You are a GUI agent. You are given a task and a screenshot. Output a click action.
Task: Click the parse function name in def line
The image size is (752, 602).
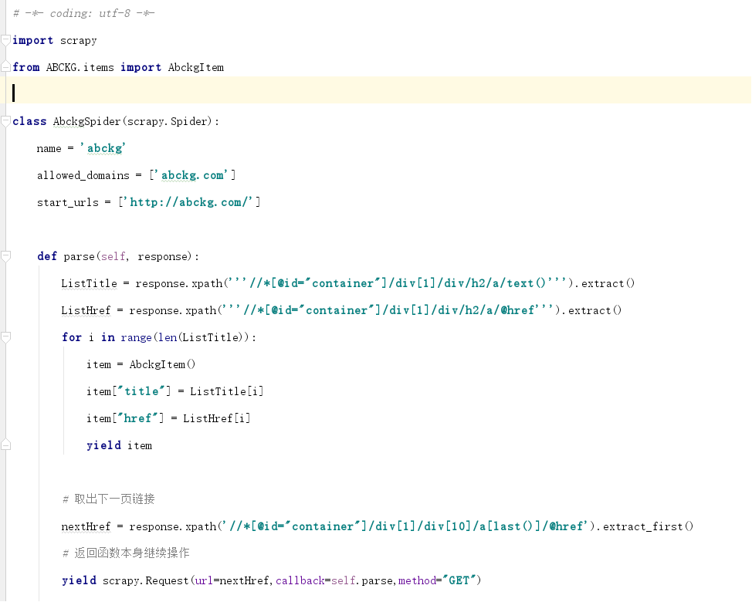click(x=79, y=256)
